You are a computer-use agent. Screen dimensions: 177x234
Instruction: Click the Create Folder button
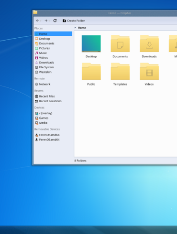tap(74, 21)
